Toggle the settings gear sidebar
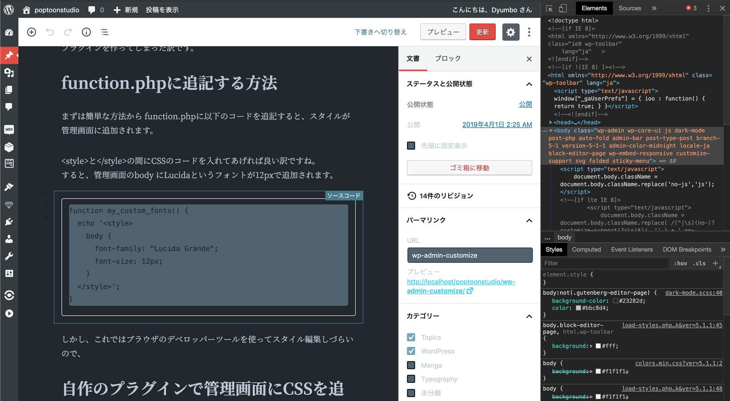 point(511,32)
